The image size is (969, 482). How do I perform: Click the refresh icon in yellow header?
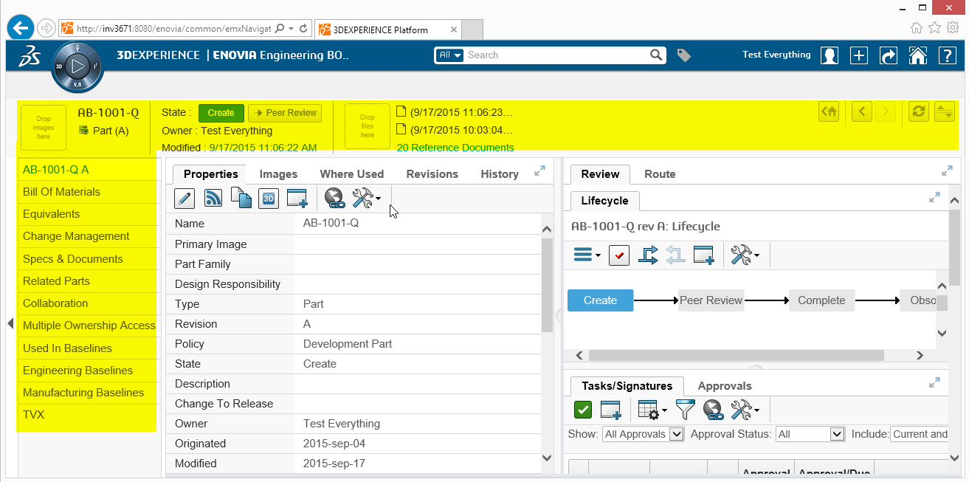[x=919, y=111]
